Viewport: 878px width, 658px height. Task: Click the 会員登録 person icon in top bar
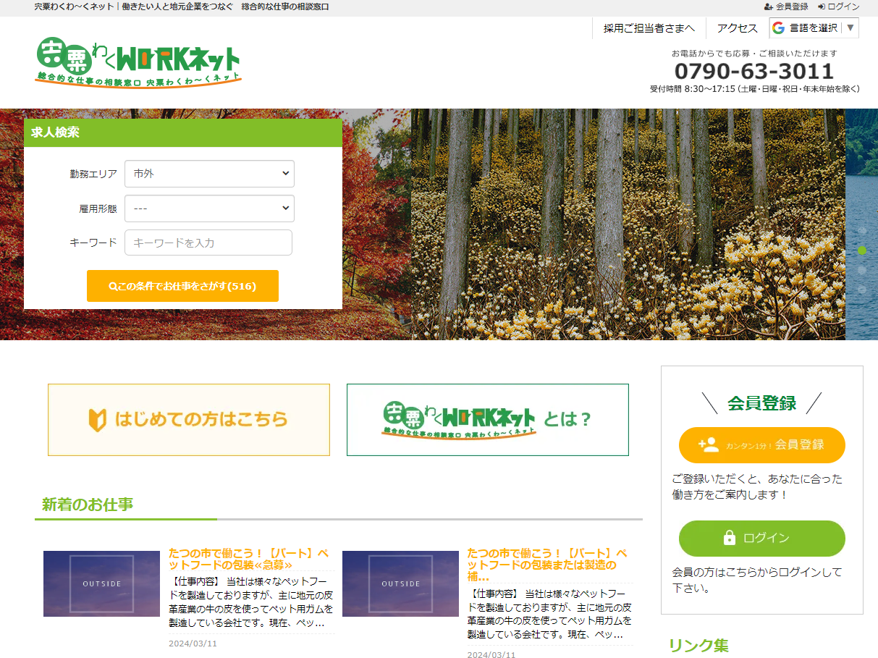(768, 7)
